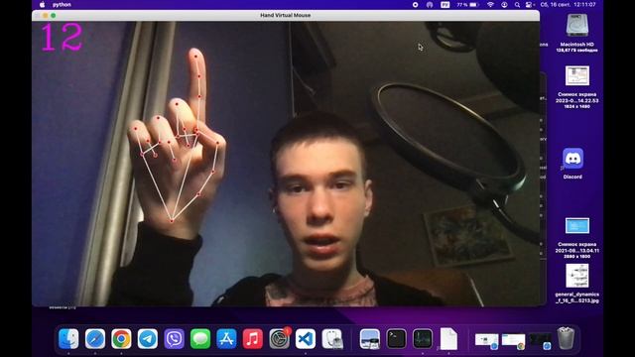Image resolution: width=635 pixels, height=357 pixels.
Task: Click the date and time in the menu bar
Action: 568,4
